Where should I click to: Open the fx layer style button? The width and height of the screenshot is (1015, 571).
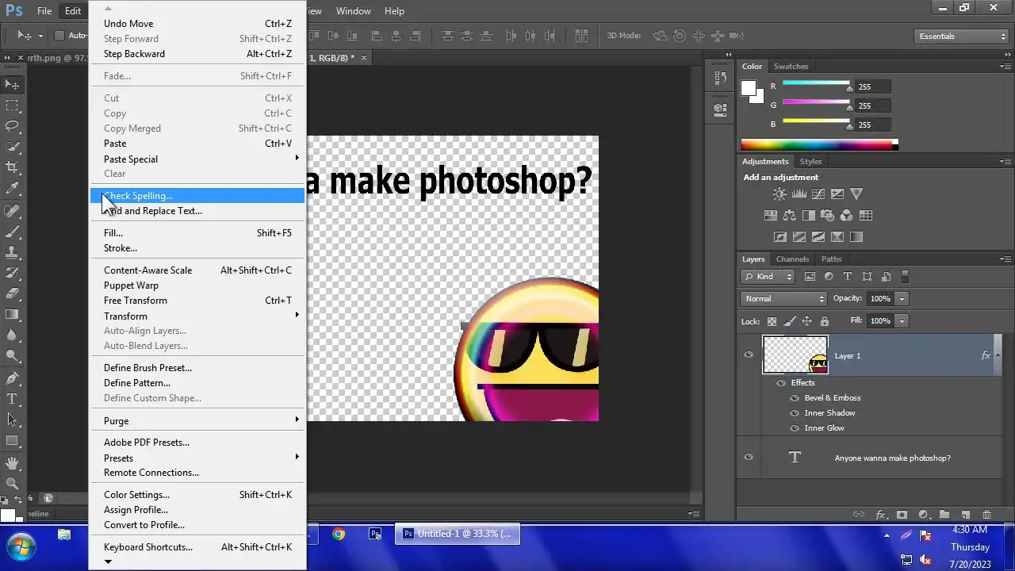[x=880, y=515]
